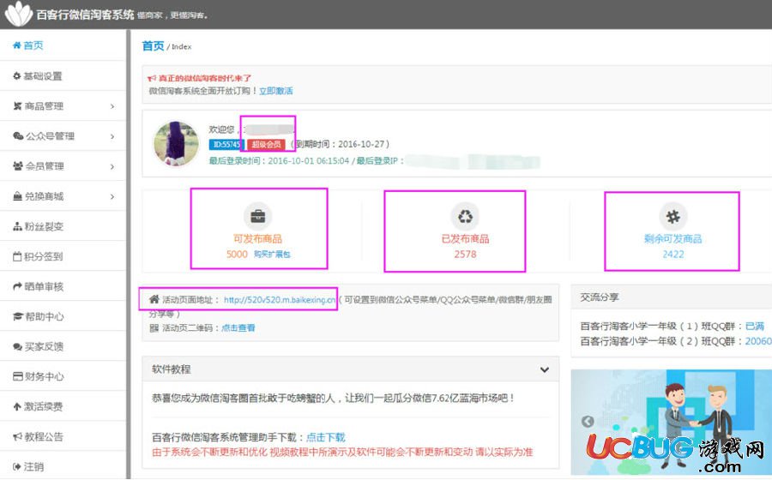Expand the 商品管理 submenu chevron
The image size is (772, 480).
[112, 106]
